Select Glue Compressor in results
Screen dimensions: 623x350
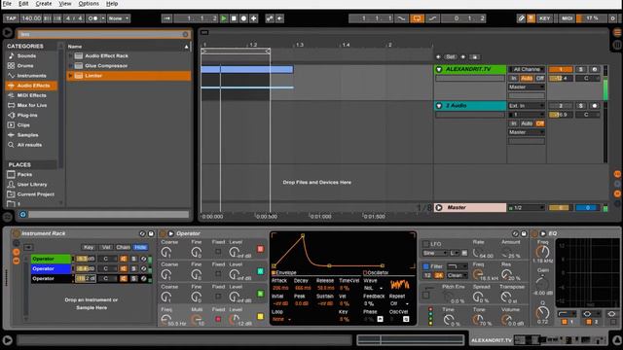click(x=106, y=66)
